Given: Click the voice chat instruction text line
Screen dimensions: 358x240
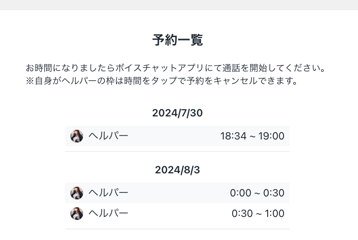Looking at the screenshot, I should [x=175, y=68].
